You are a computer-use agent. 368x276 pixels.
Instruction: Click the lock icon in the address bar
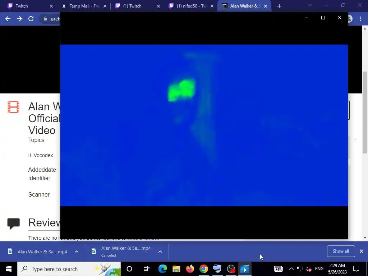tap(45, 19)
